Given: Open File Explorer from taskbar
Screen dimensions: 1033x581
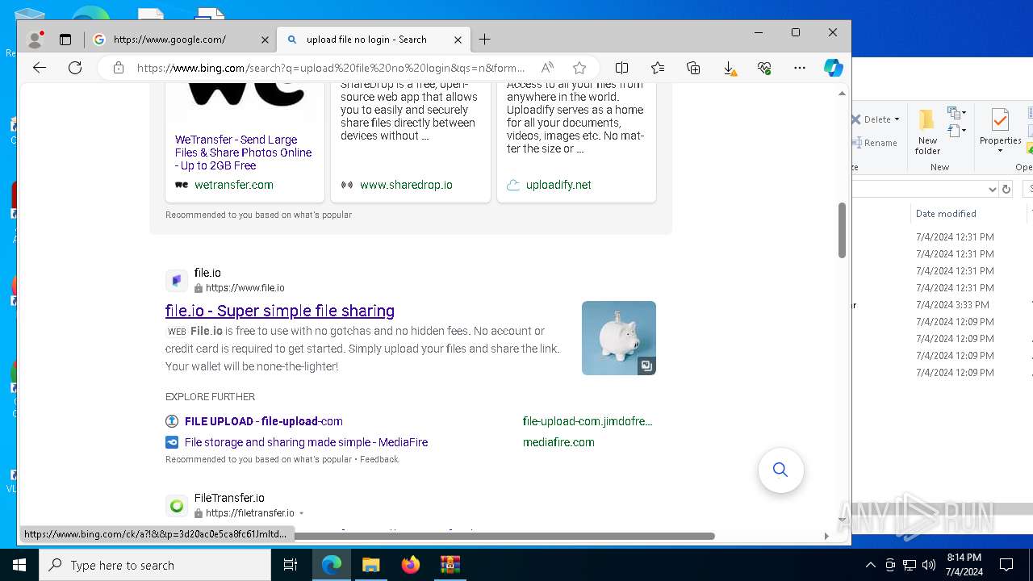Looking at the screenshot, I should pos(370,565).
